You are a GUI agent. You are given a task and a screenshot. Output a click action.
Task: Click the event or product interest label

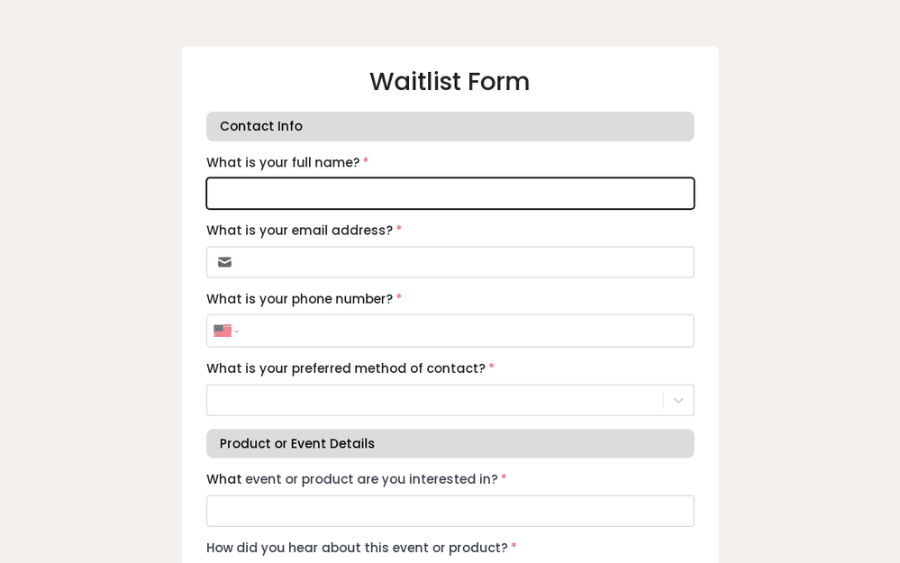[351, 479]
